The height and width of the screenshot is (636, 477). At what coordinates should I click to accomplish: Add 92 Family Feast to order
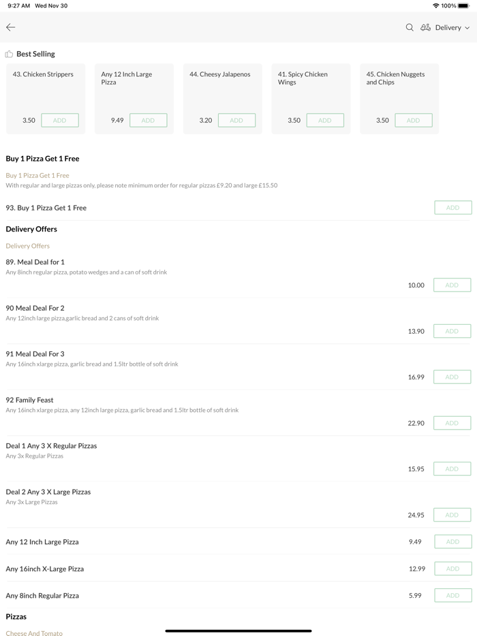coord(452,423)
